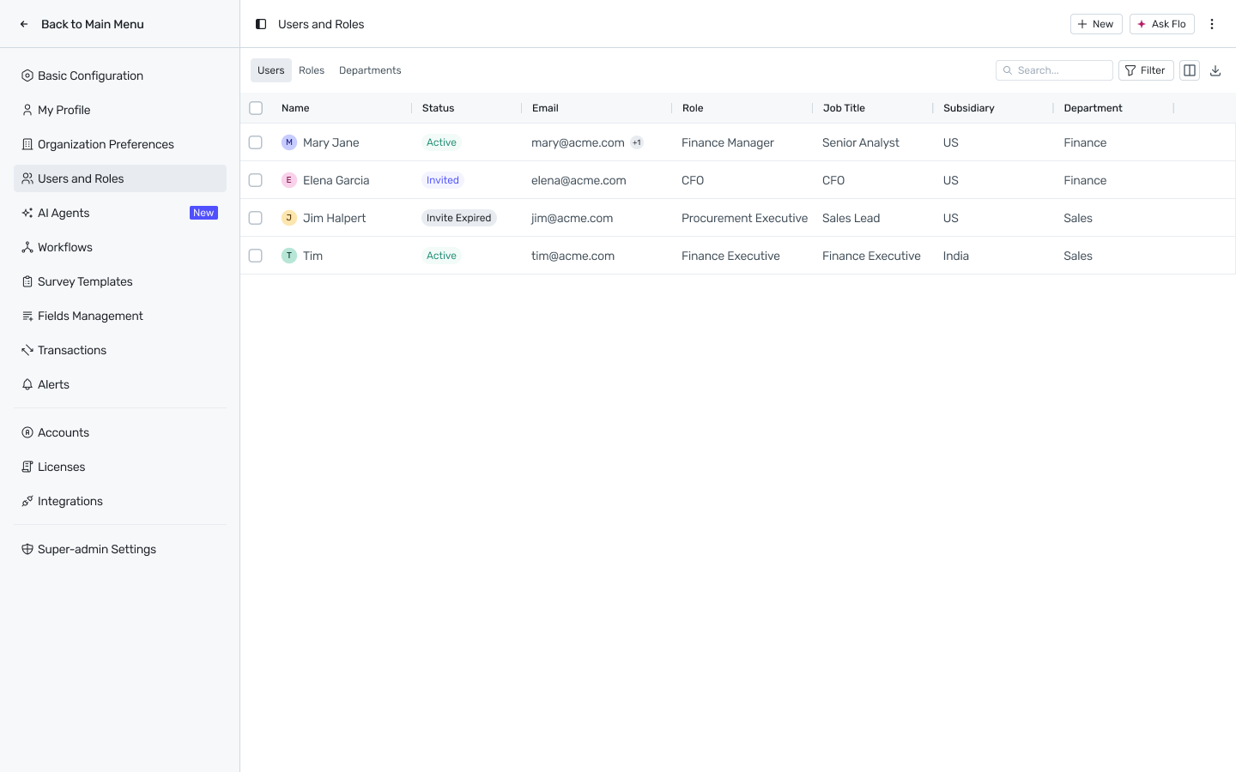Click the Sales Lead job title cell

tap(851, 218)
